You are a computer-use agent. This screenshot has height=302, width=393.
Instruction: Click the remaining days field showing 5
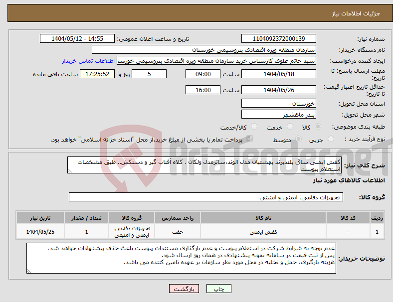[149, 74]
